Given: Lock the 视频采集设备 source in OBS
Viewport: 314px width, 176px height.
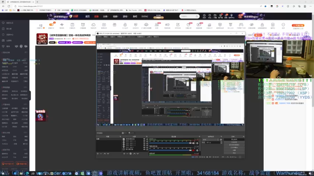Looking at the screenshot, I should (147, 139).
